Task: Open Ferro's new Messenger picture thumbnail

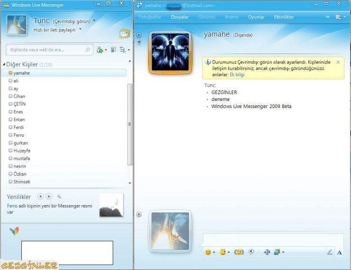Action: [111, 205]
